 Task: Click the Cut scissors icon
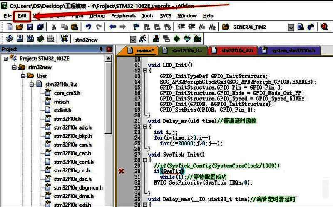pos(54,27)
